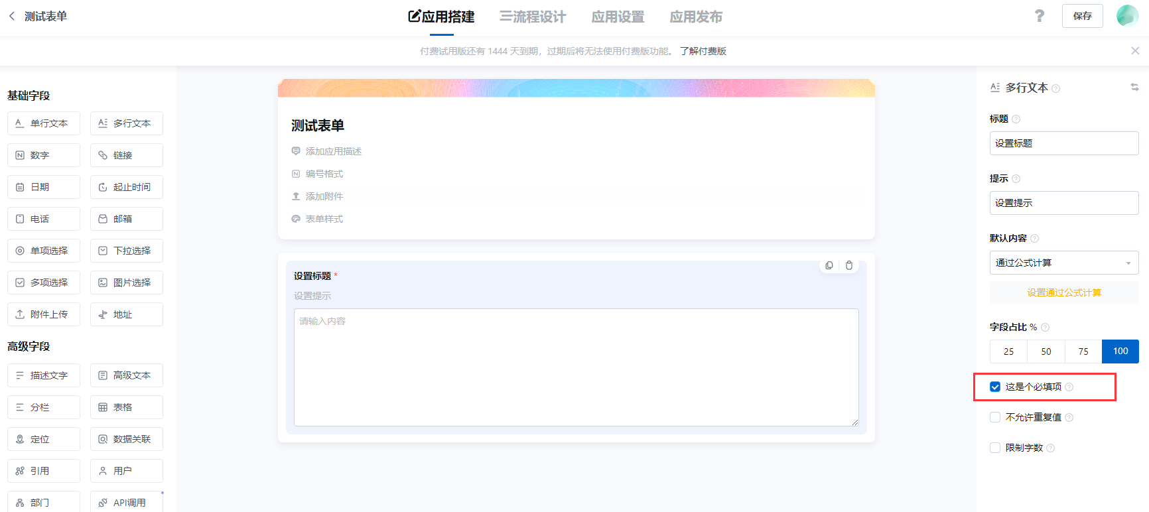
Task: Add the 附件上传 upload field
Action: point(44,314)
